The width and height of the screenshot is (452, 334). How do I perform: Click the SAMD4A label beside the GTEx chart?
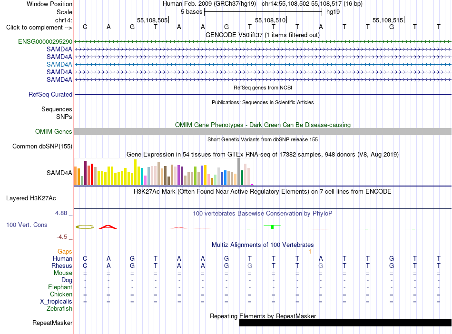(59, 173)
